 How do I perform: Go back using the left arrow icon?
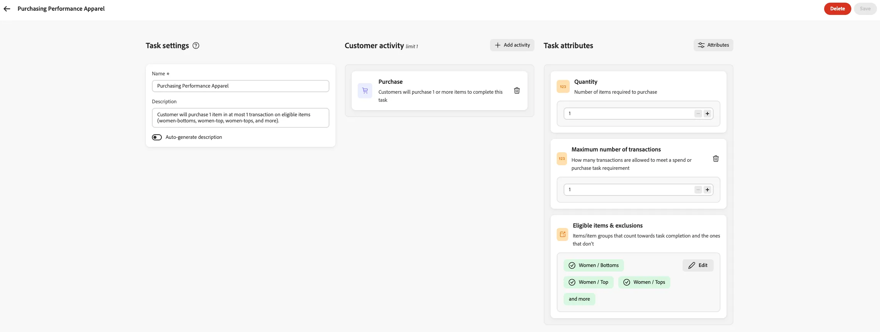7,9
